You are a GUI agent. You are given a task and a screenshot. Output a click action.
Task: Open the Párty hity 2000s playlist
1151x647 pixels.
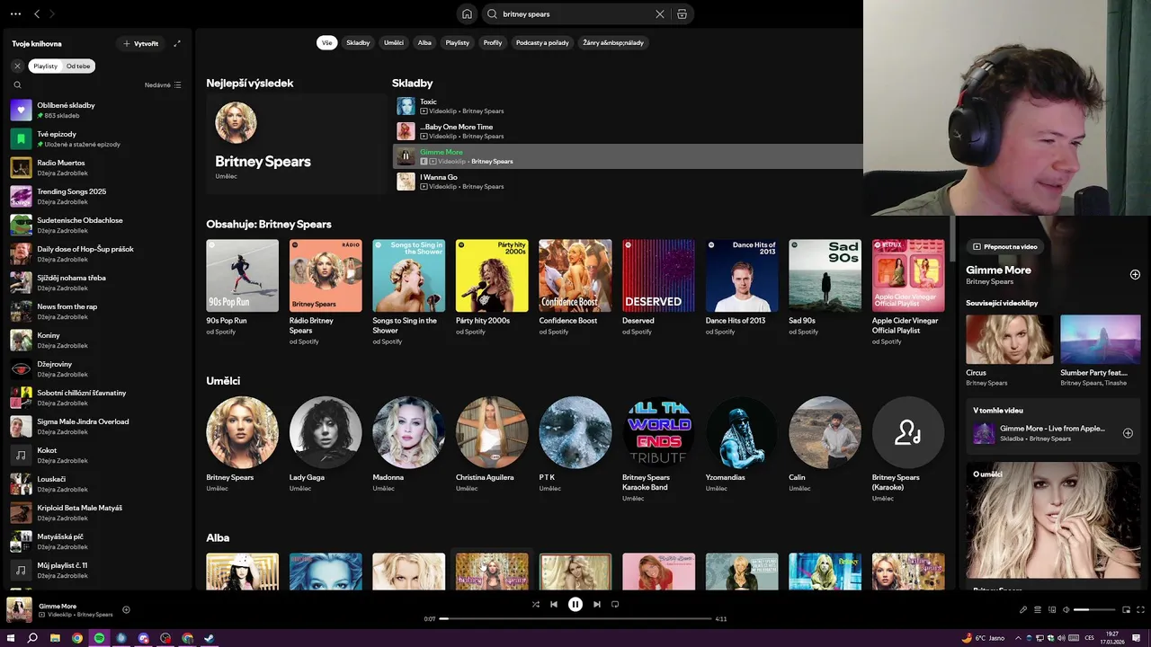pos(492,275)
